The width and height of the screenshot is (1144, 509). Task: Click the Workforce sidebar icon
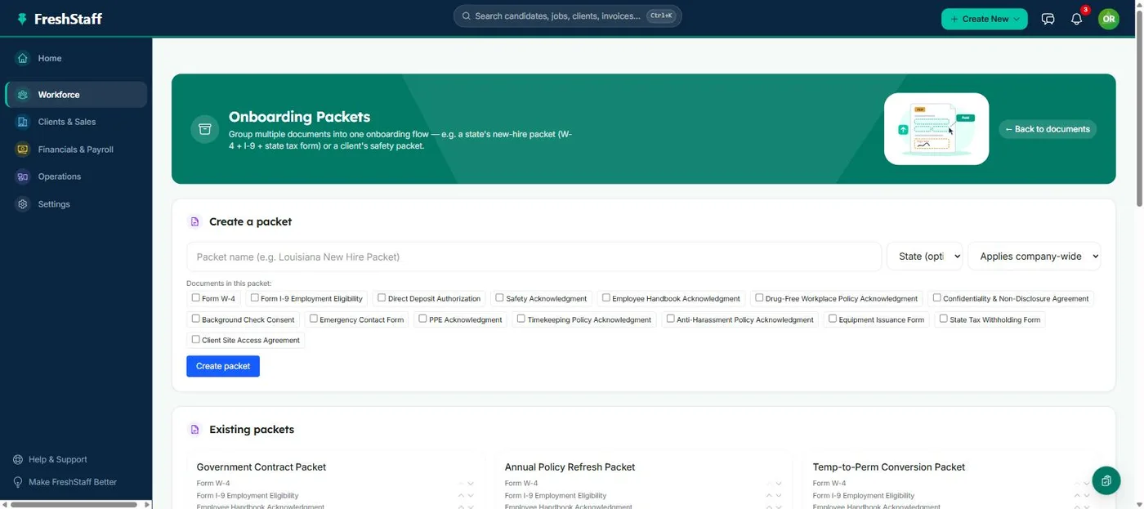pyautogui.click(x=23, y=95)
